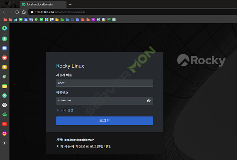Focus the 비밀번호 password field
The width and height of the screenshot is (237, 160).
pyautogui.click(x=104, y=101)
